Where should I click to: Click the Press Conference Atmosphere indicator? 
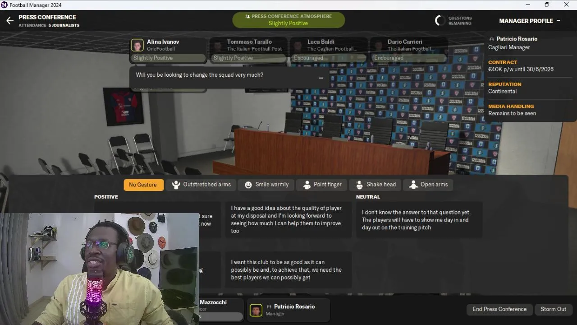point(288,20)
